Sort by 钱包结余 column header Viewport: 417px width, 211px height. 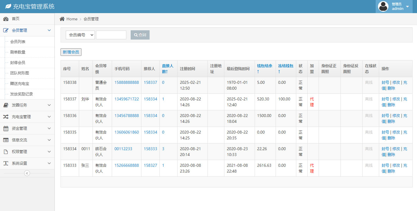click(265, 68)
